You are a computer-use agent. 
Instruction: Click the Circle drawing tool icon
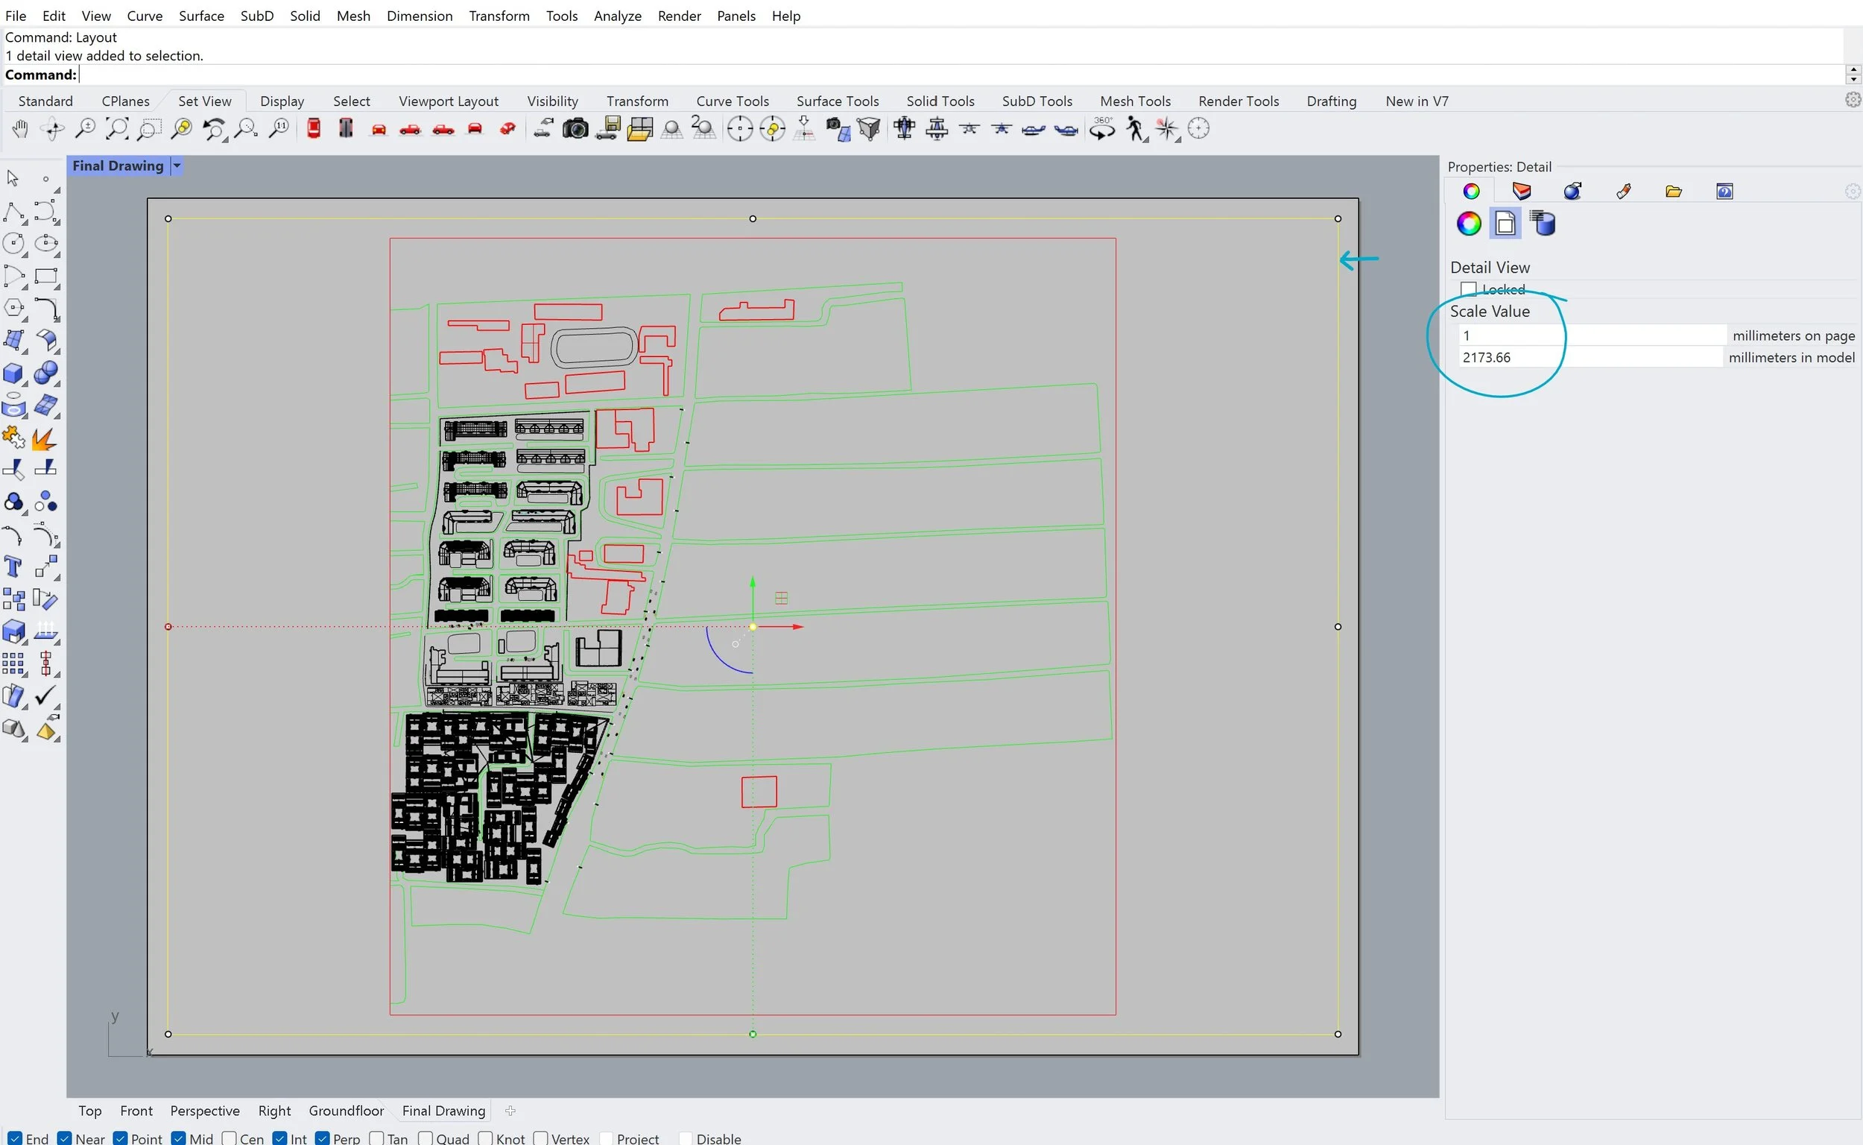pyautogui.click(x=13, y=244)
